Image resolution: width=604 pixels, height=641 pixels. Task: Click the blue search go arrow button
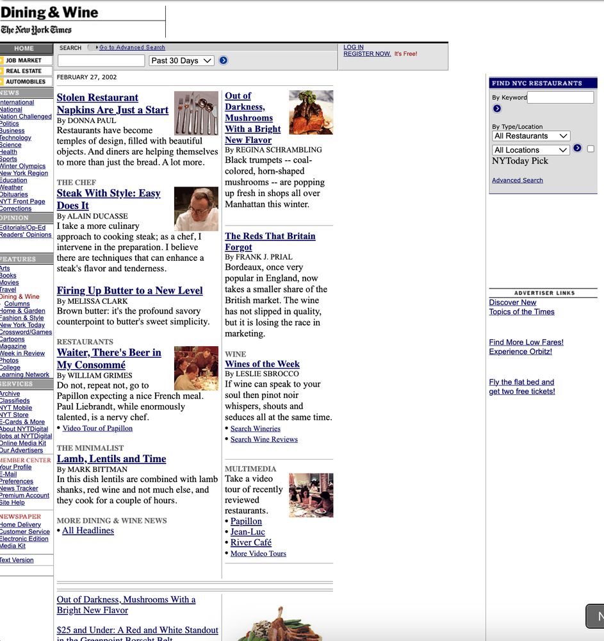(223, 60)
